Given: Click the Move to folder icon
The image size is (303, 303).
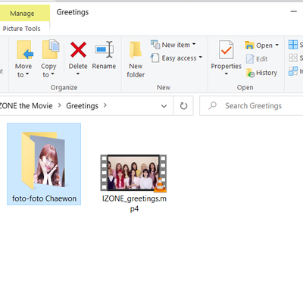Looking at the screenshot, I should [x=25, y=50].
